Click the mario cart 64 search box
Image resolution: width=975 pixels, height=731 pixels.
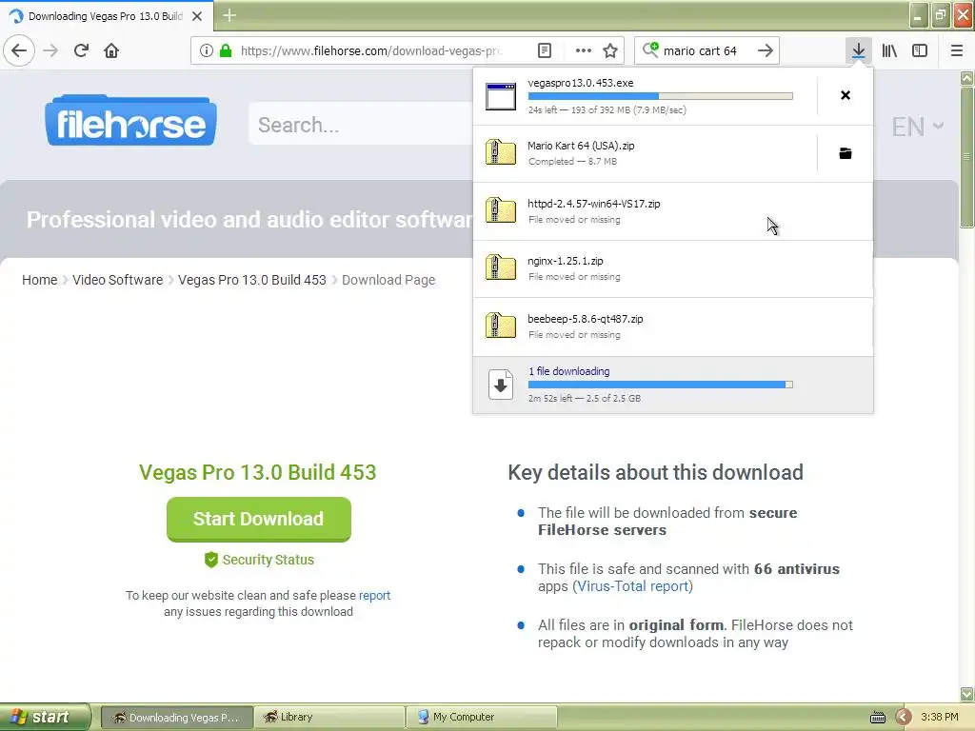click(x=700, y=50)
